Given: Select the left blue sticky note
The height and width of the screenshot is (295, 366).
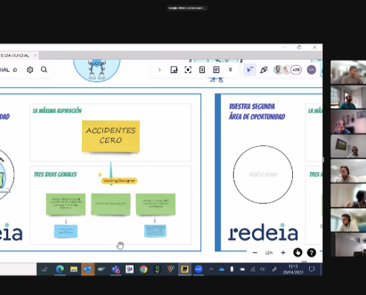Looking at the screenshot, I should [x=66, y=231].
